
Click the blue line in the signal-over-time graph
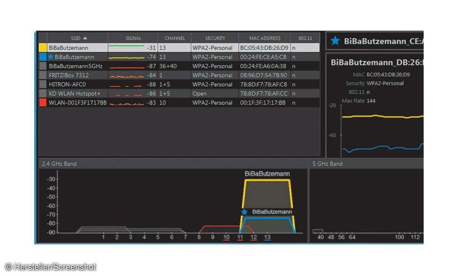pyautogui.click(x=383, y=147)
